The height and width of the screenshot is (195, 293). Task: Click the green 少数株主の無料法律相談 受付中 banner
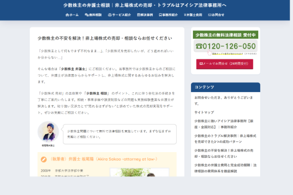tap(226, 35)
